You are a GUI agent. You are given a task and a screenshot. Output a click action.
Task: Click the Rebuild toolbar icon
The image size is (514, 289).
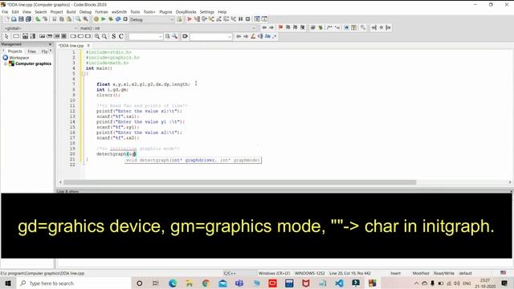click(118, 19)
